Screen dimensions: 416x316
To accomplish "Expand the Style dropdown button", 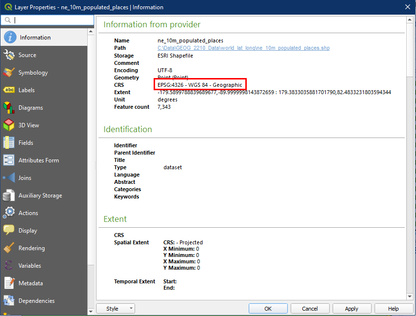I will pyautogui.click(x=115, y=309).
